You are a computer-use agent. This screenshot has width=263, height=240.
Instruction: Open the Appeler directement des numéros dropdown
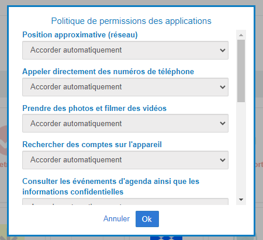[x=125, y=87]
